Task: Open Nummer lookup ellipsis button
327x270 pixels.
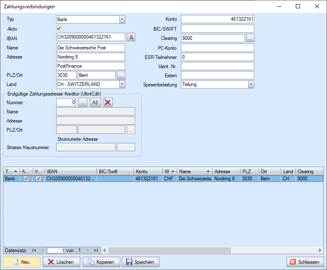Action: coord(83,103)
